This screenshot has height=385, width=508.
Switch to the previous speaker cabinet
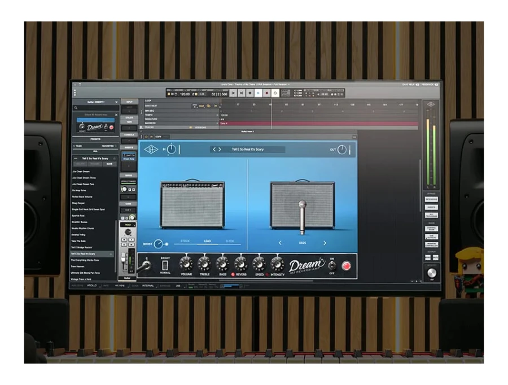tap(280, 243)
